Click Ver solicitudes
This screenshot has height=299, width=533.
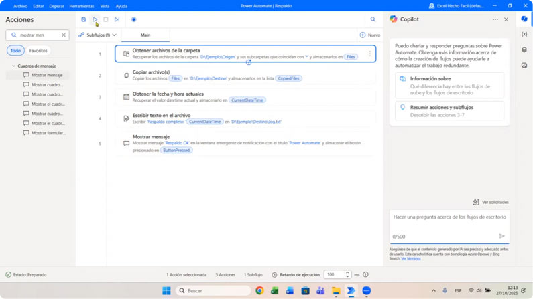click(x=491, y=203)
